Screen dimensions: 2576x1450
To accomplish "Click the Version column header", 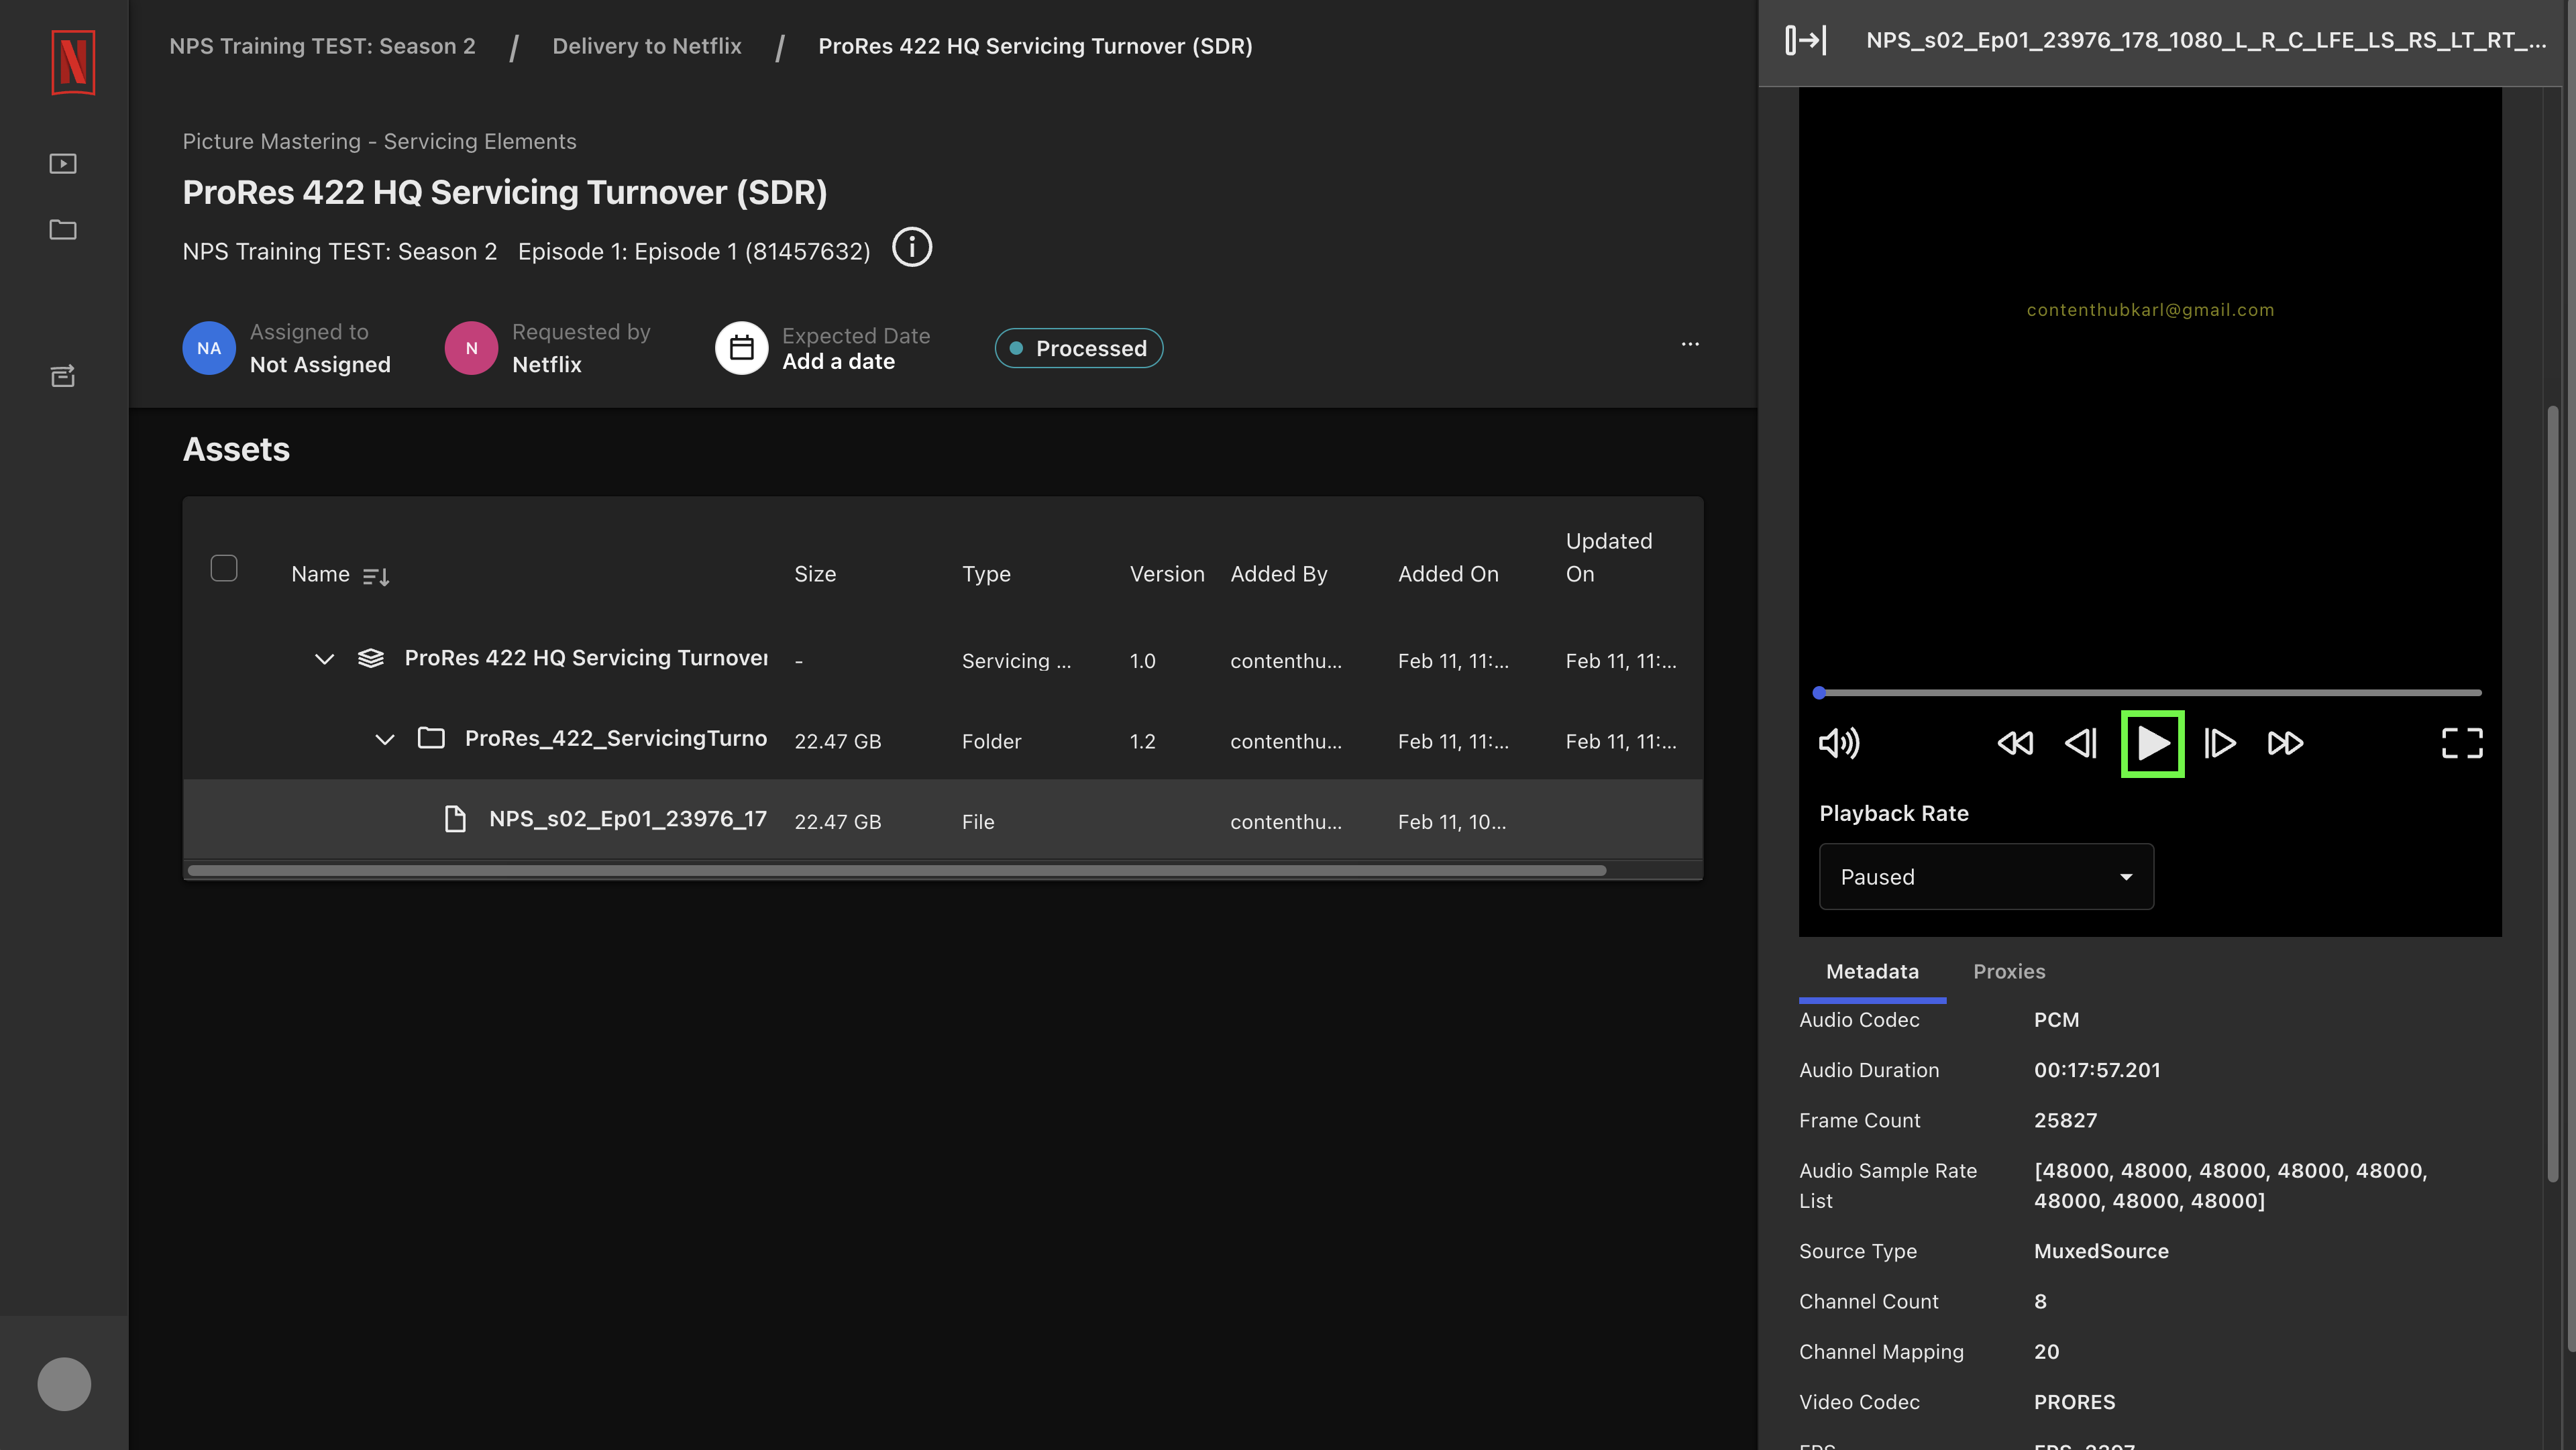I will pyautogui.click(x=1167, y=574).
